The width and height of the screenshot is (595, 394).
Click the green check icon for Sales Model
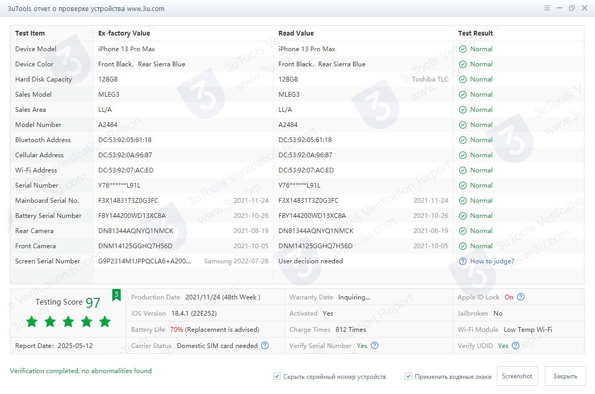point(462,95)
